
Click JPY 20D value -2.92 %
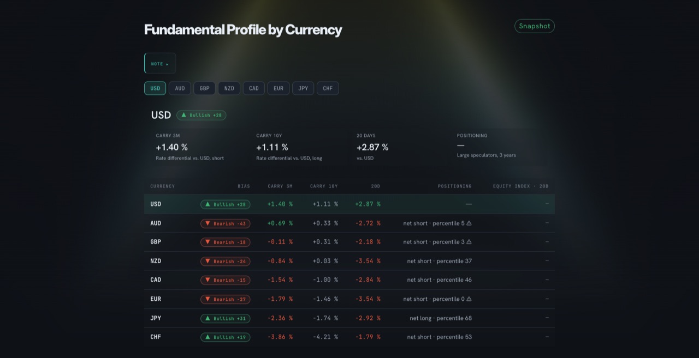(368, 318)
